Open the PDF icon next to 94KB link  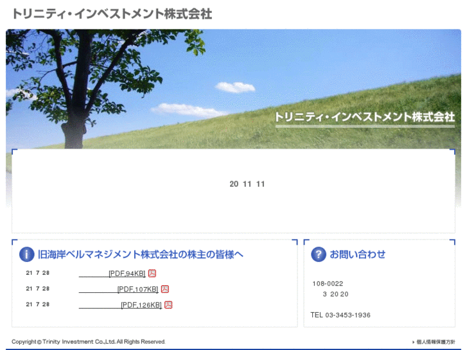tap(152, 273)
